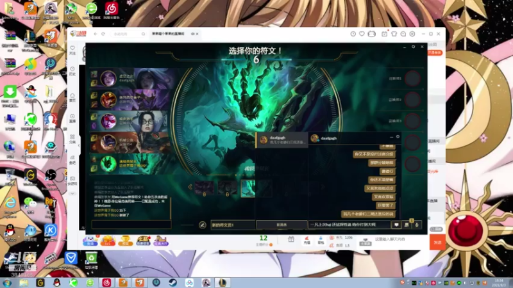Screen dimensions: 513x288
Task: Click the microphone icon in the League footer
Action: (x=416, y=225)
